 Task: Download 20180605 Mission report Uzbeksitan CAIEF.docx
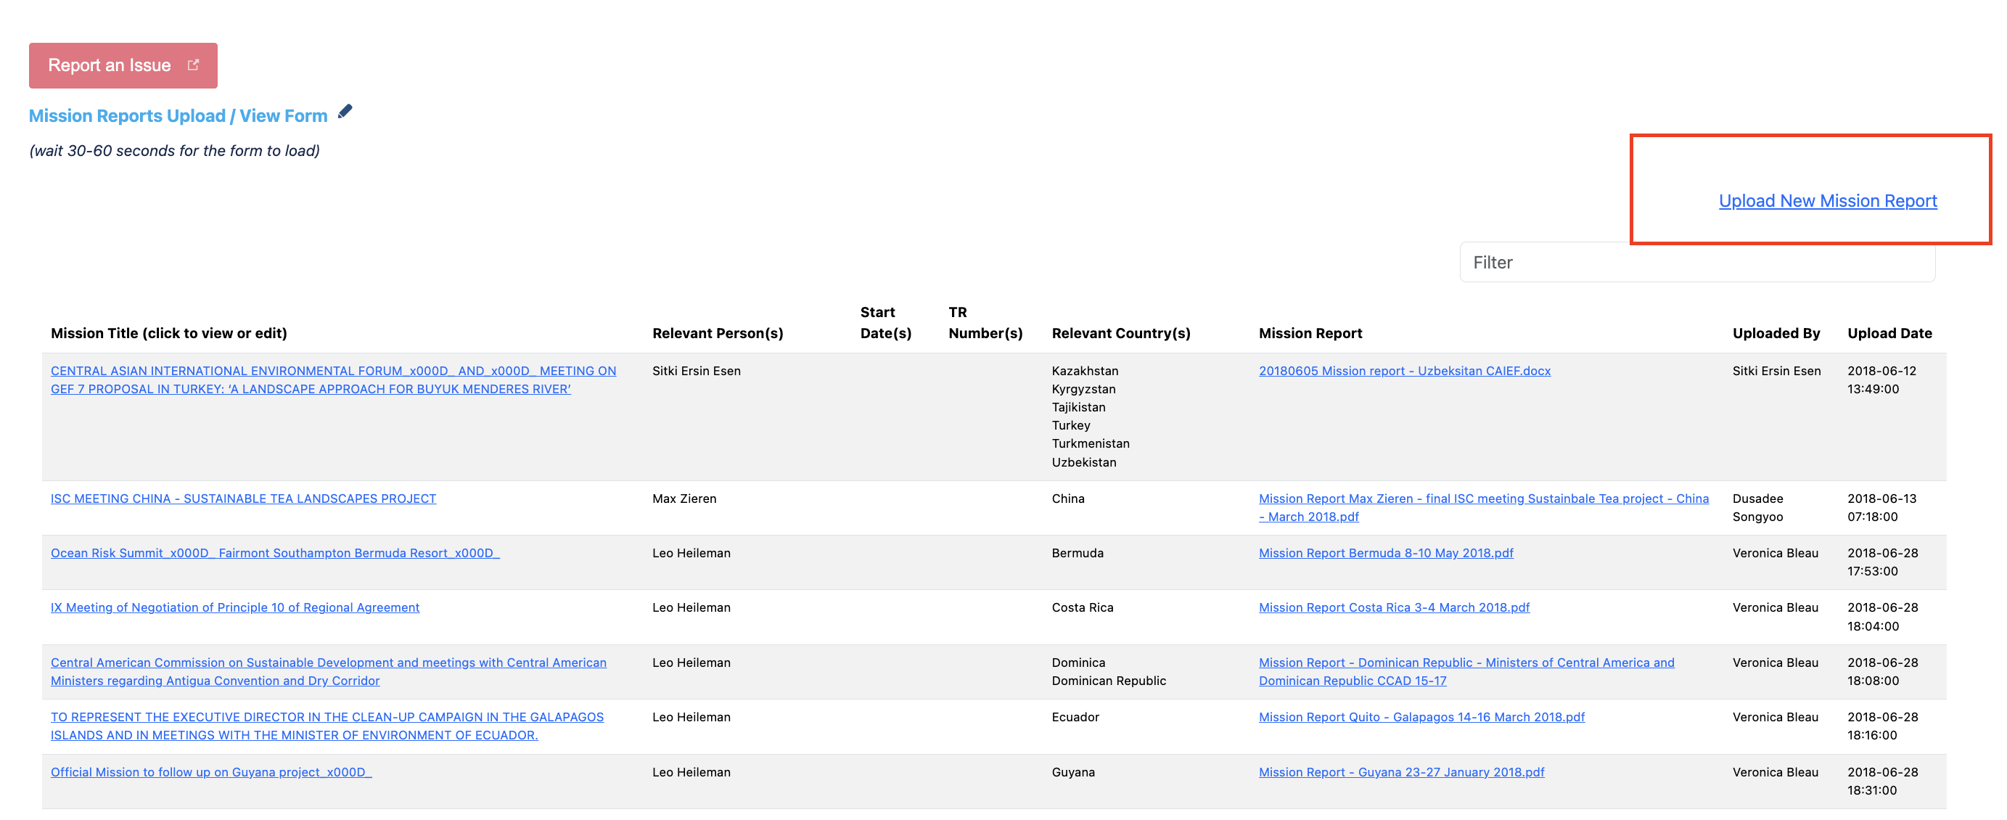pos(1405,371)
